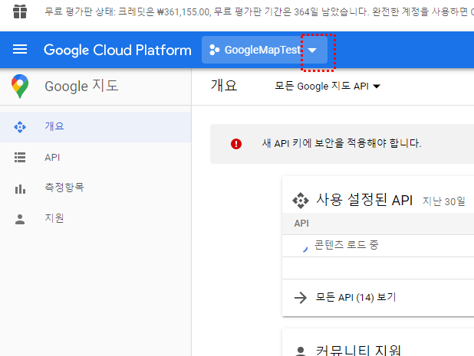474x356 pixels.
Task: Click the 사용 설정된 API card title
Action: coord(364,200)
